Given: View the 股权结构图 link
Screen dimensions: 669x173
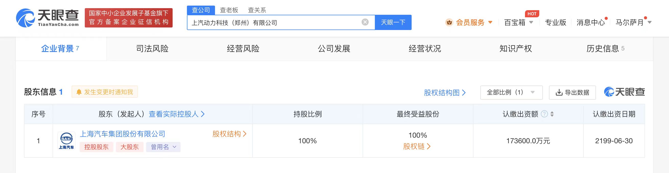Looking at the screenshot, I should (x=444, y=93).
